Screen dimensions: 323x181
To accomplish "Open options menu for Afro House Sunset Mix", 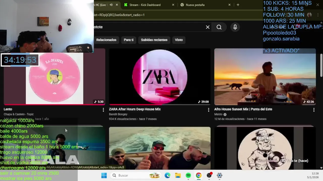I will pos(314,110).
